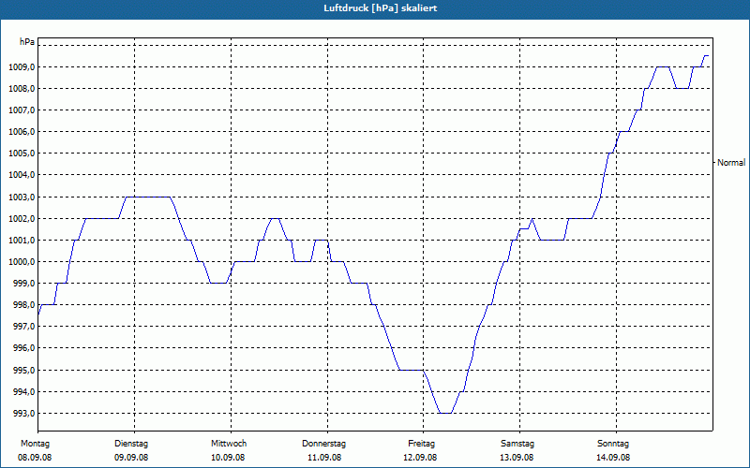Select the 1007,0 axis label
This screenshot has width=750, height=468.
[22, 110]
